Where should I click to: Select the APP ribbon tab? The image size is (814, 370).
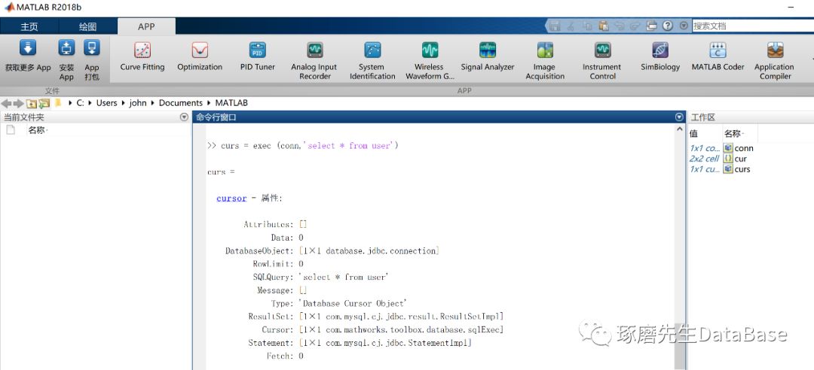(x=146, y=26)
